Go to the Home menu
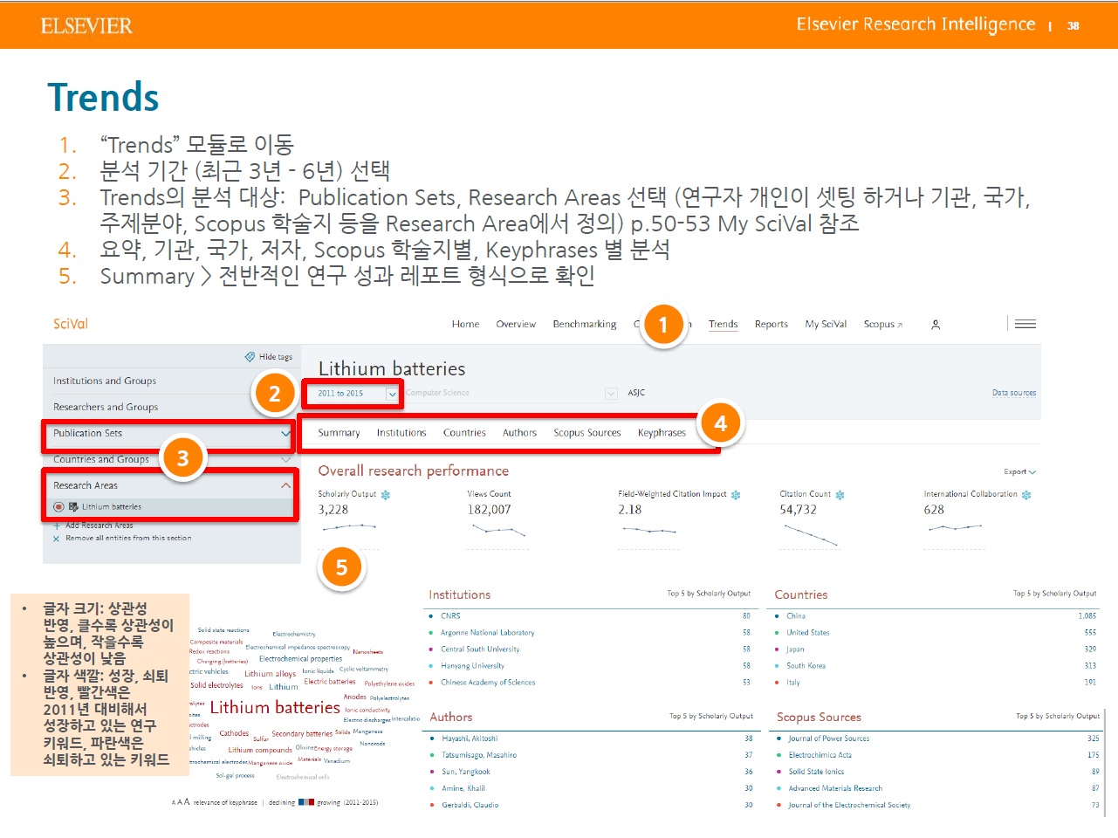This screenshot has width=1118, height=838. 465,325
